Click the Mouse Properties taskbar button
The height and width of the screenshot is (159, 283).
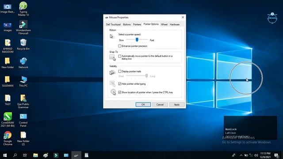[76, 155]
